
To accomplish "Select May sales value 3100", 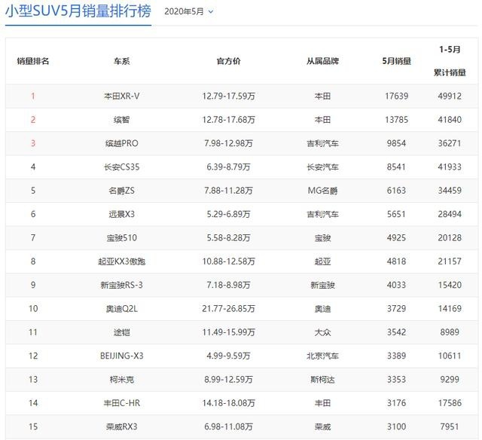I will 397,426.
